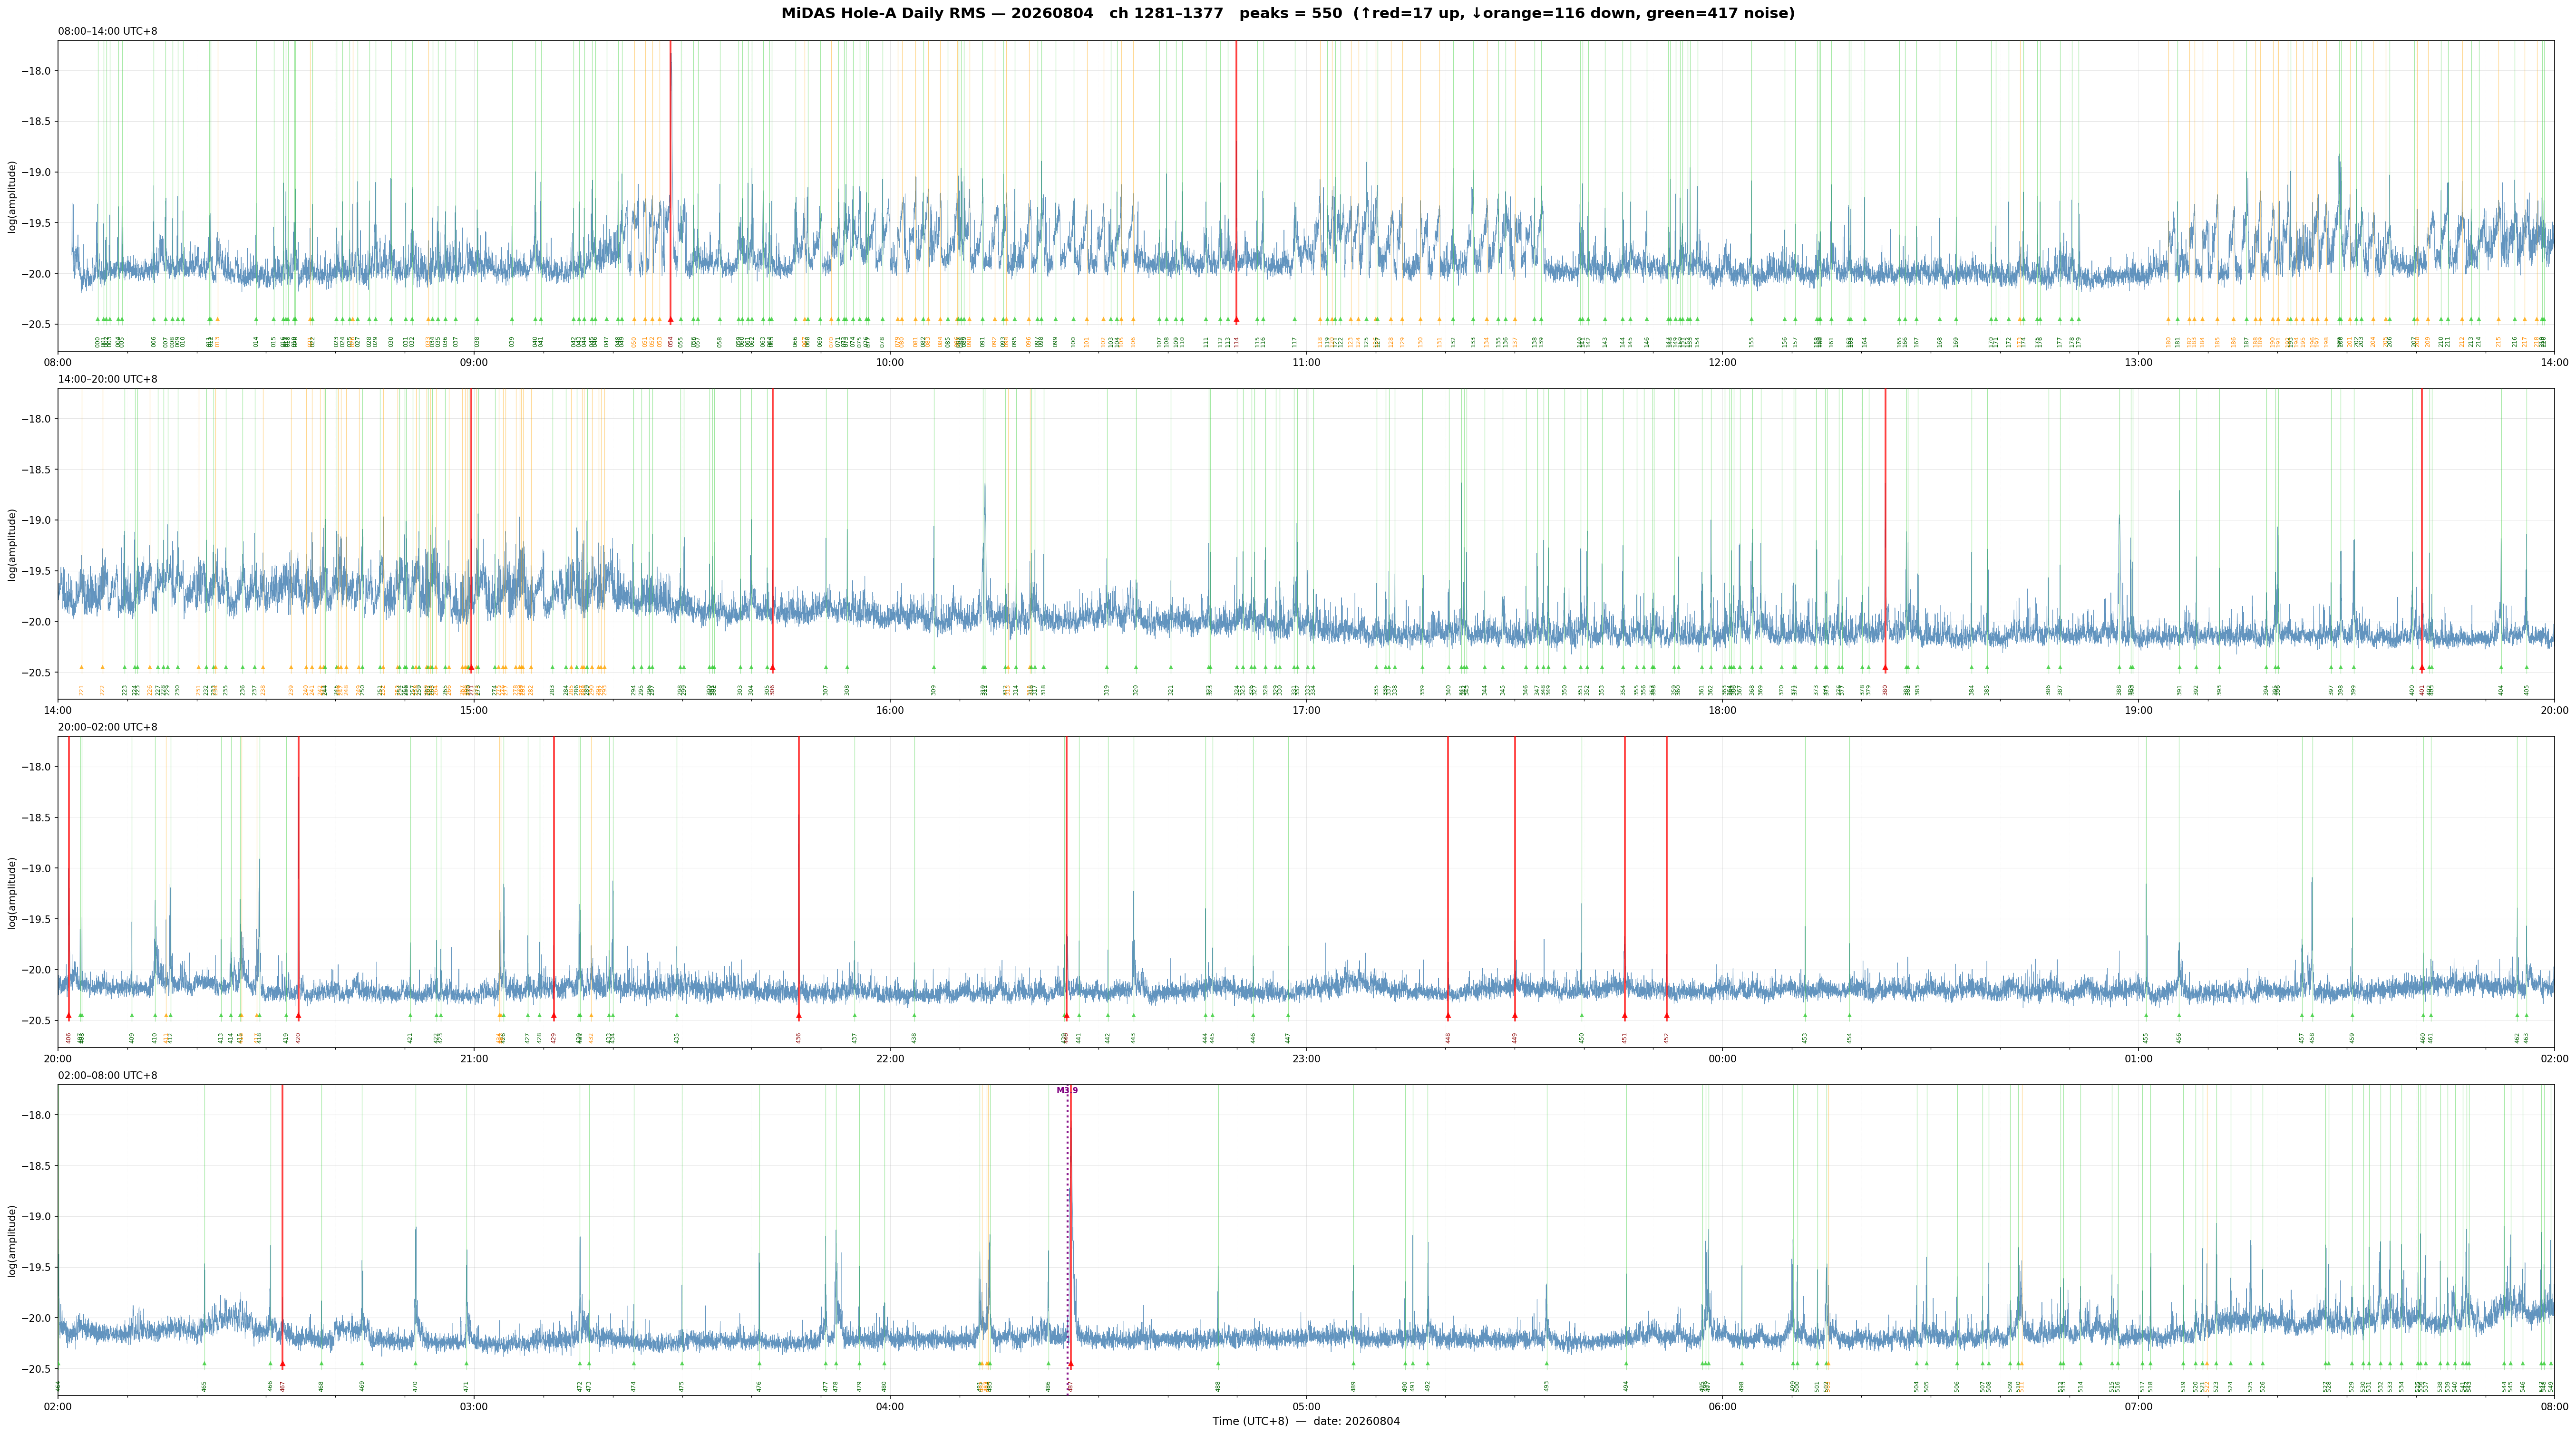Click green noise peak label 454
Viewport: 2576px width, 1434px height.
[1849, 1038]
